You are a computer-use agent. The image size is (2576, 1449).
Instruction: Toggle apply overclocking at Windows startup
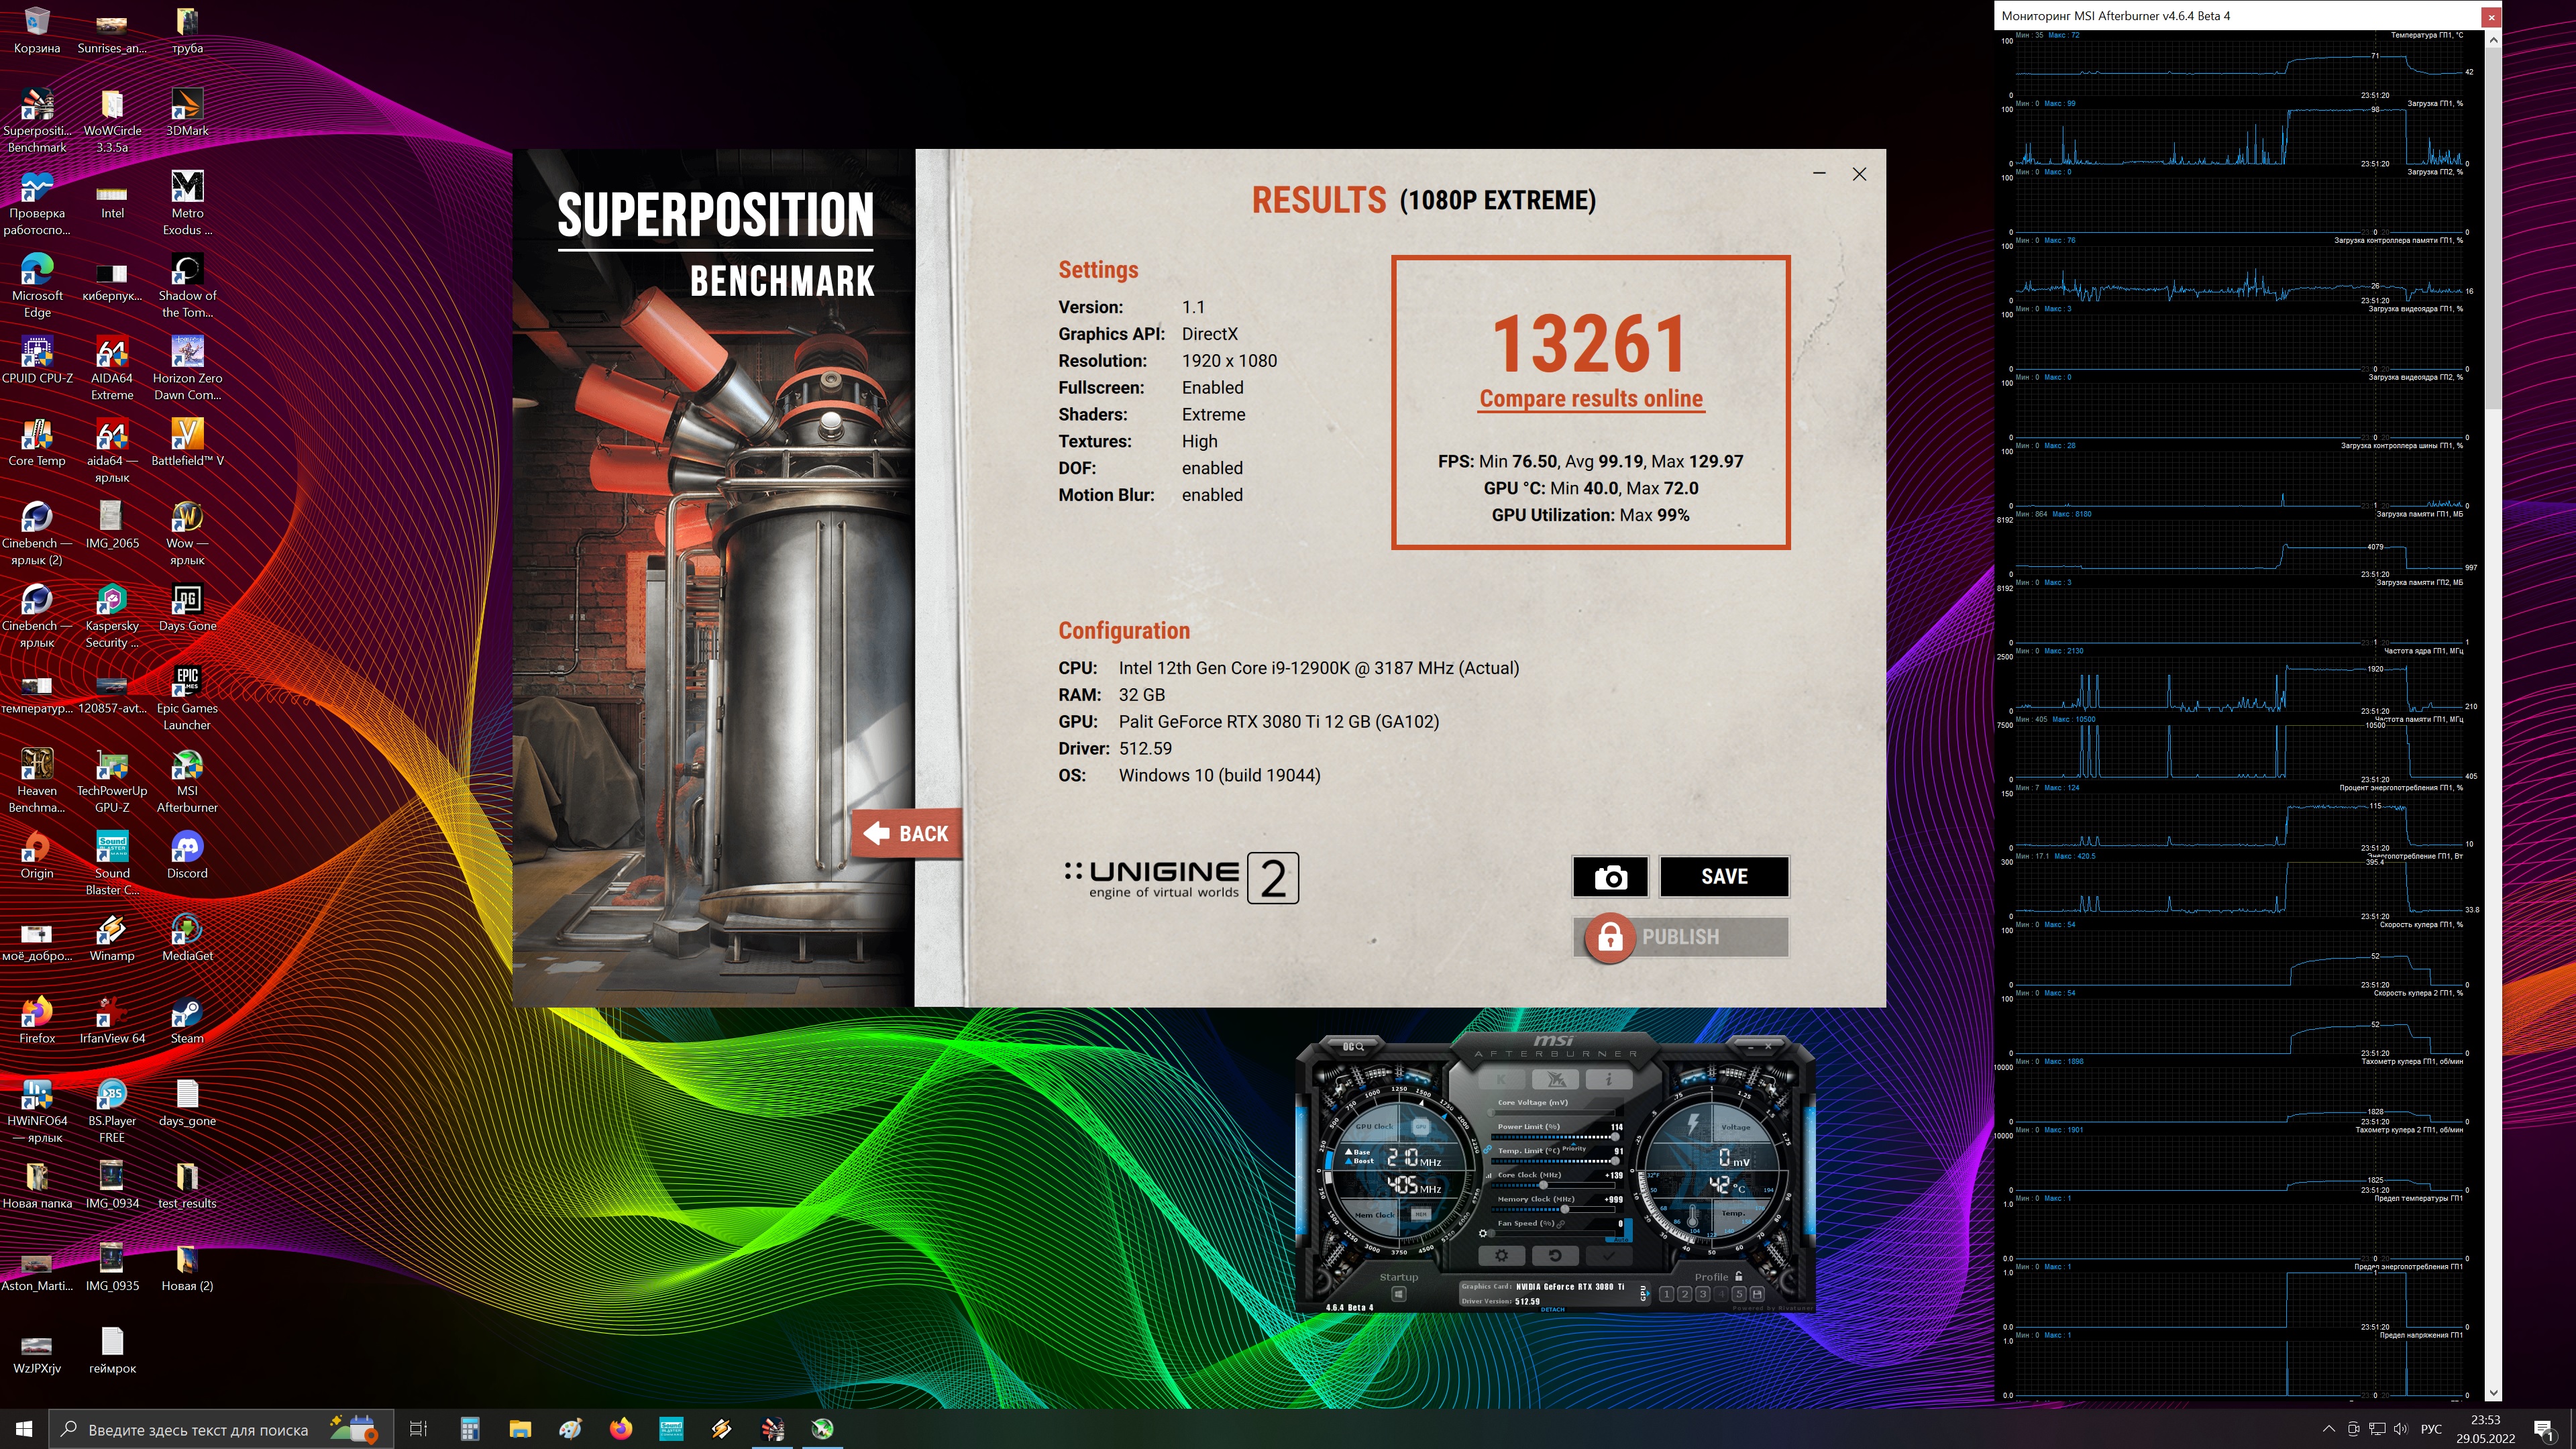[x=1399, y=1294]
